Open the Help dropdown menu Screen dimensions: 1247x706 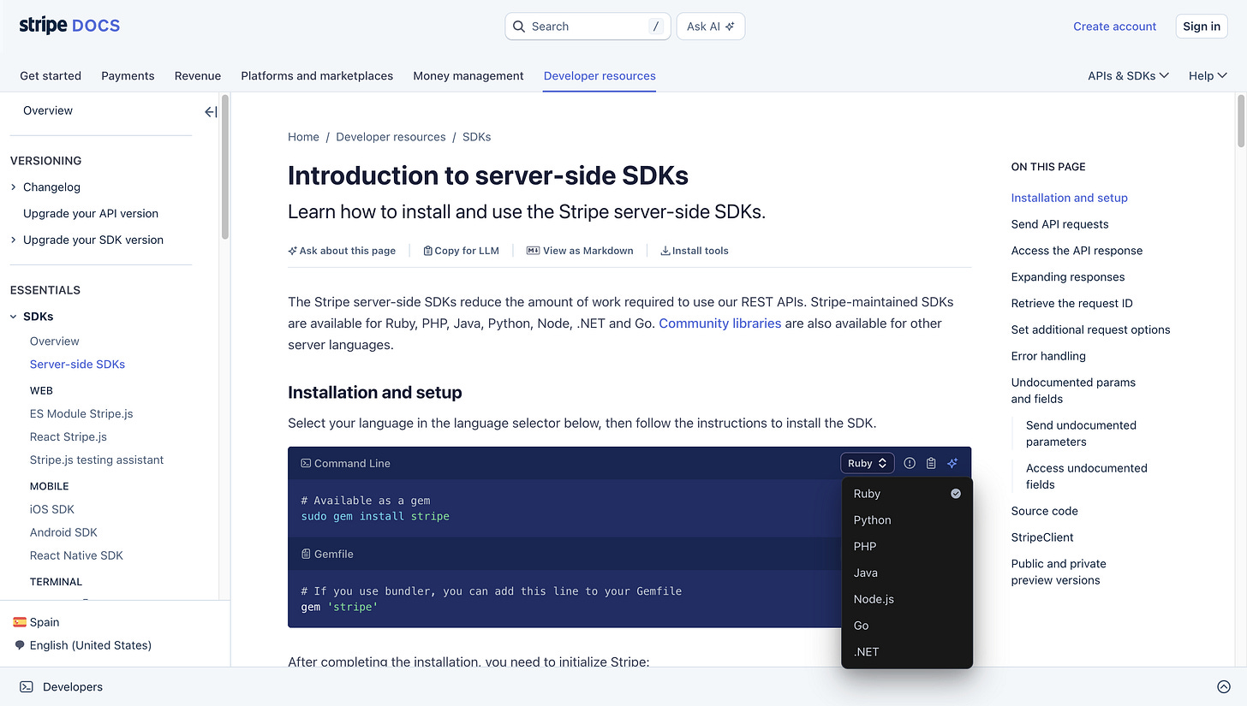click(x=1208, y=75)
